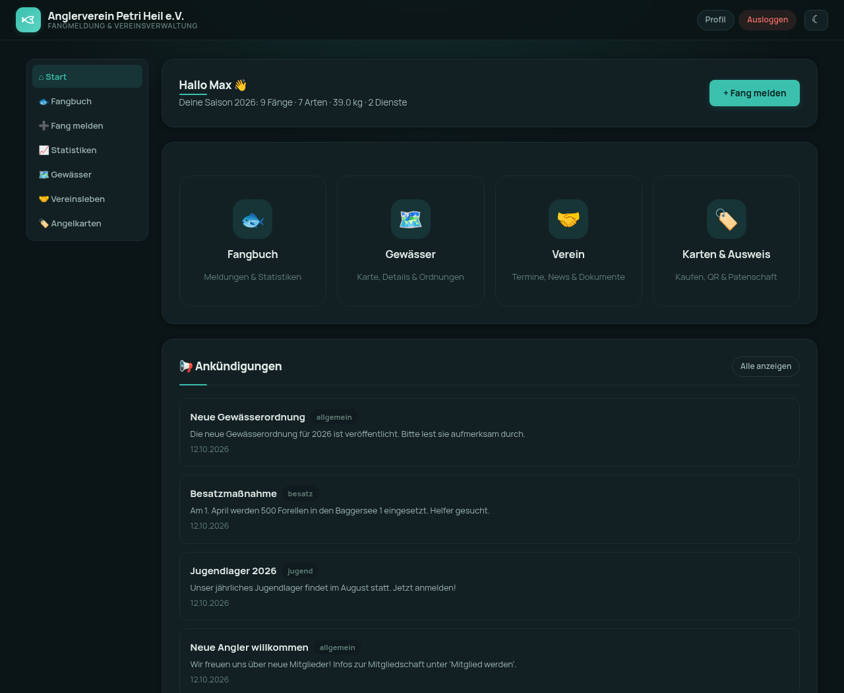Click the Jugendlager August description text
Screen dimensions: 844x693
point(322,587)
